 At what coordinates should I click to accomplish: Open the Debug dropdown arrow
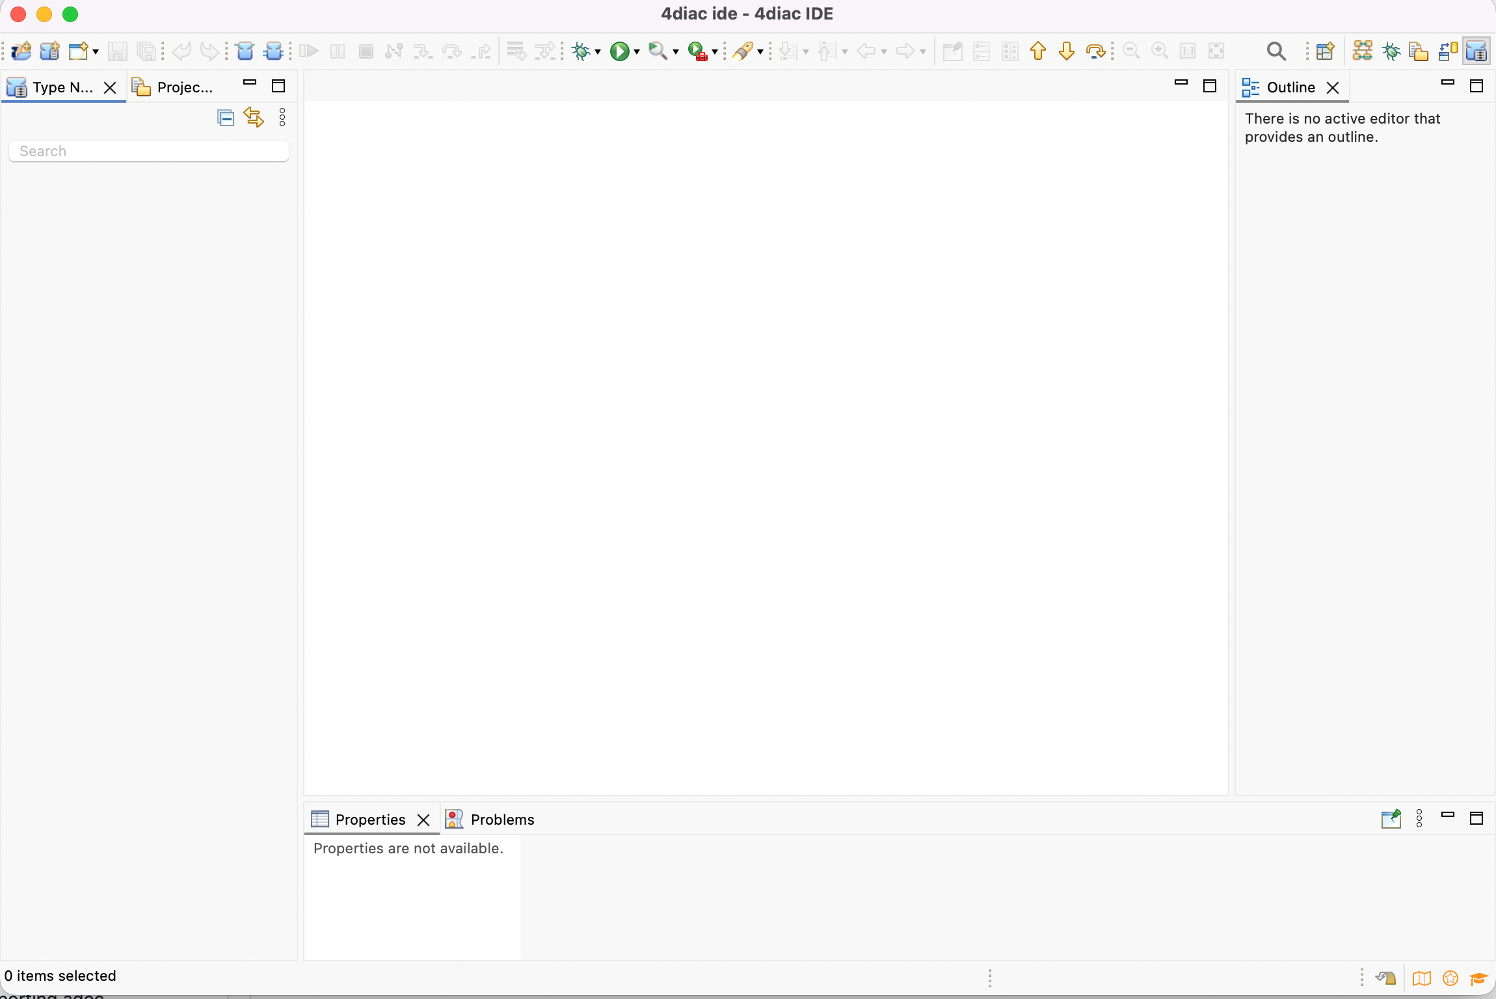598,51
